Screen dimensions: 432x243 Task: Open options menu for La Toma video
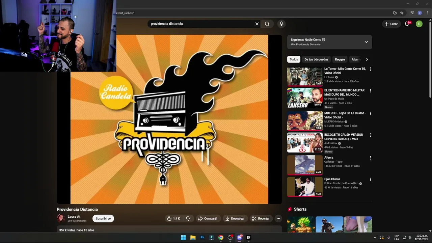[x=370, y=69]
